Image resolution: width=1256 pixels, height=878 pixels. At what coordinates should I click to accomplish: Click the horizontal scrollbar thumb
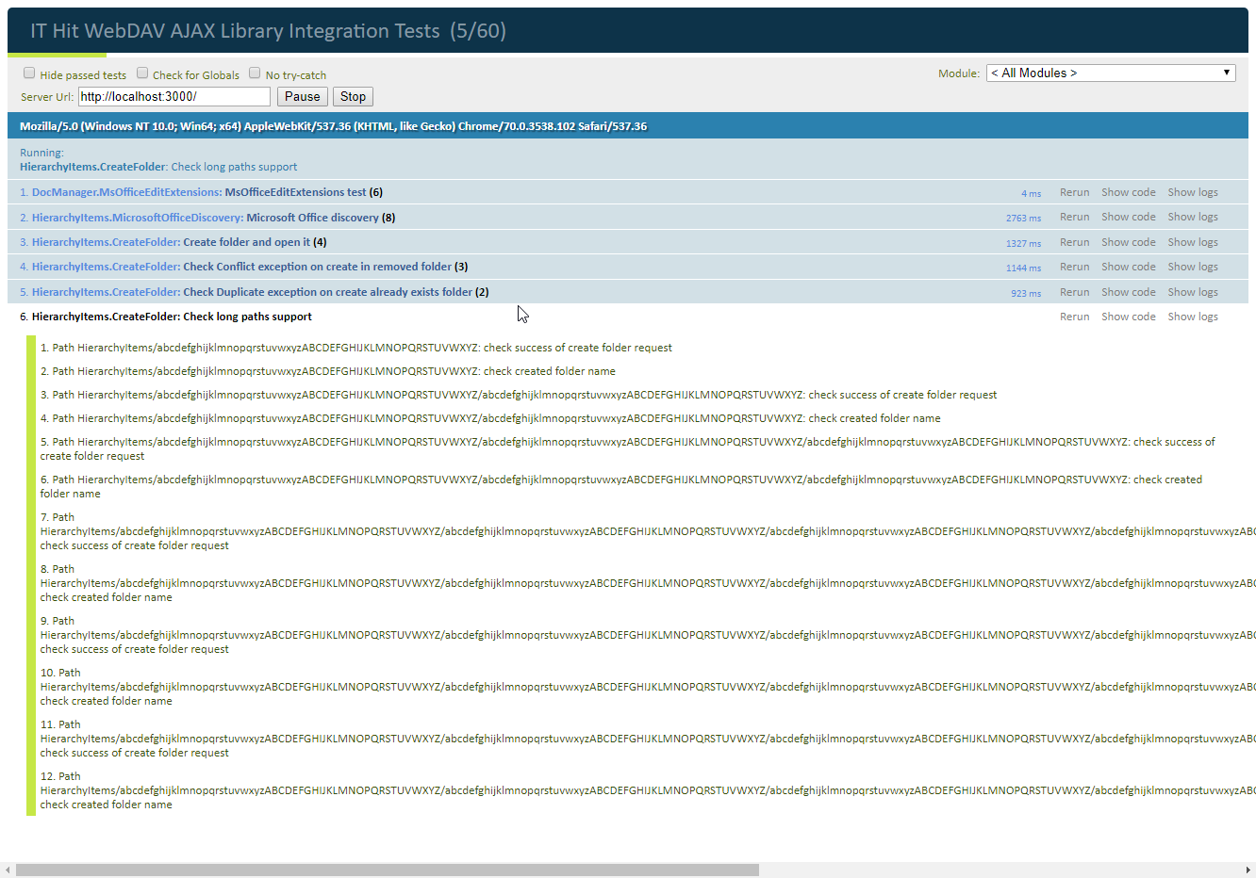(x=388, y=870)
